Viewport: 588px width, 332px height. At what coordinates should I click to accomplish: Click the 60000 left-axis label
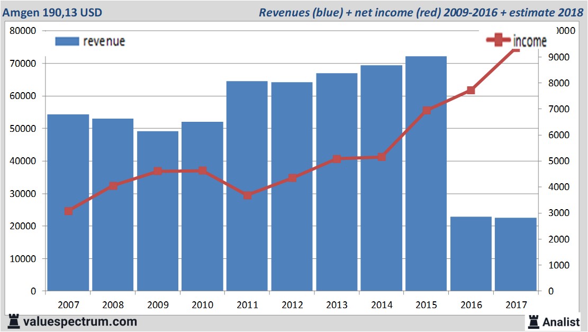coord(23,96)
